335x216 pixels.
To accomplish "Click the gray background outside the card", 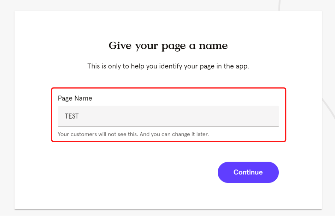I will [x=6, y=107].
